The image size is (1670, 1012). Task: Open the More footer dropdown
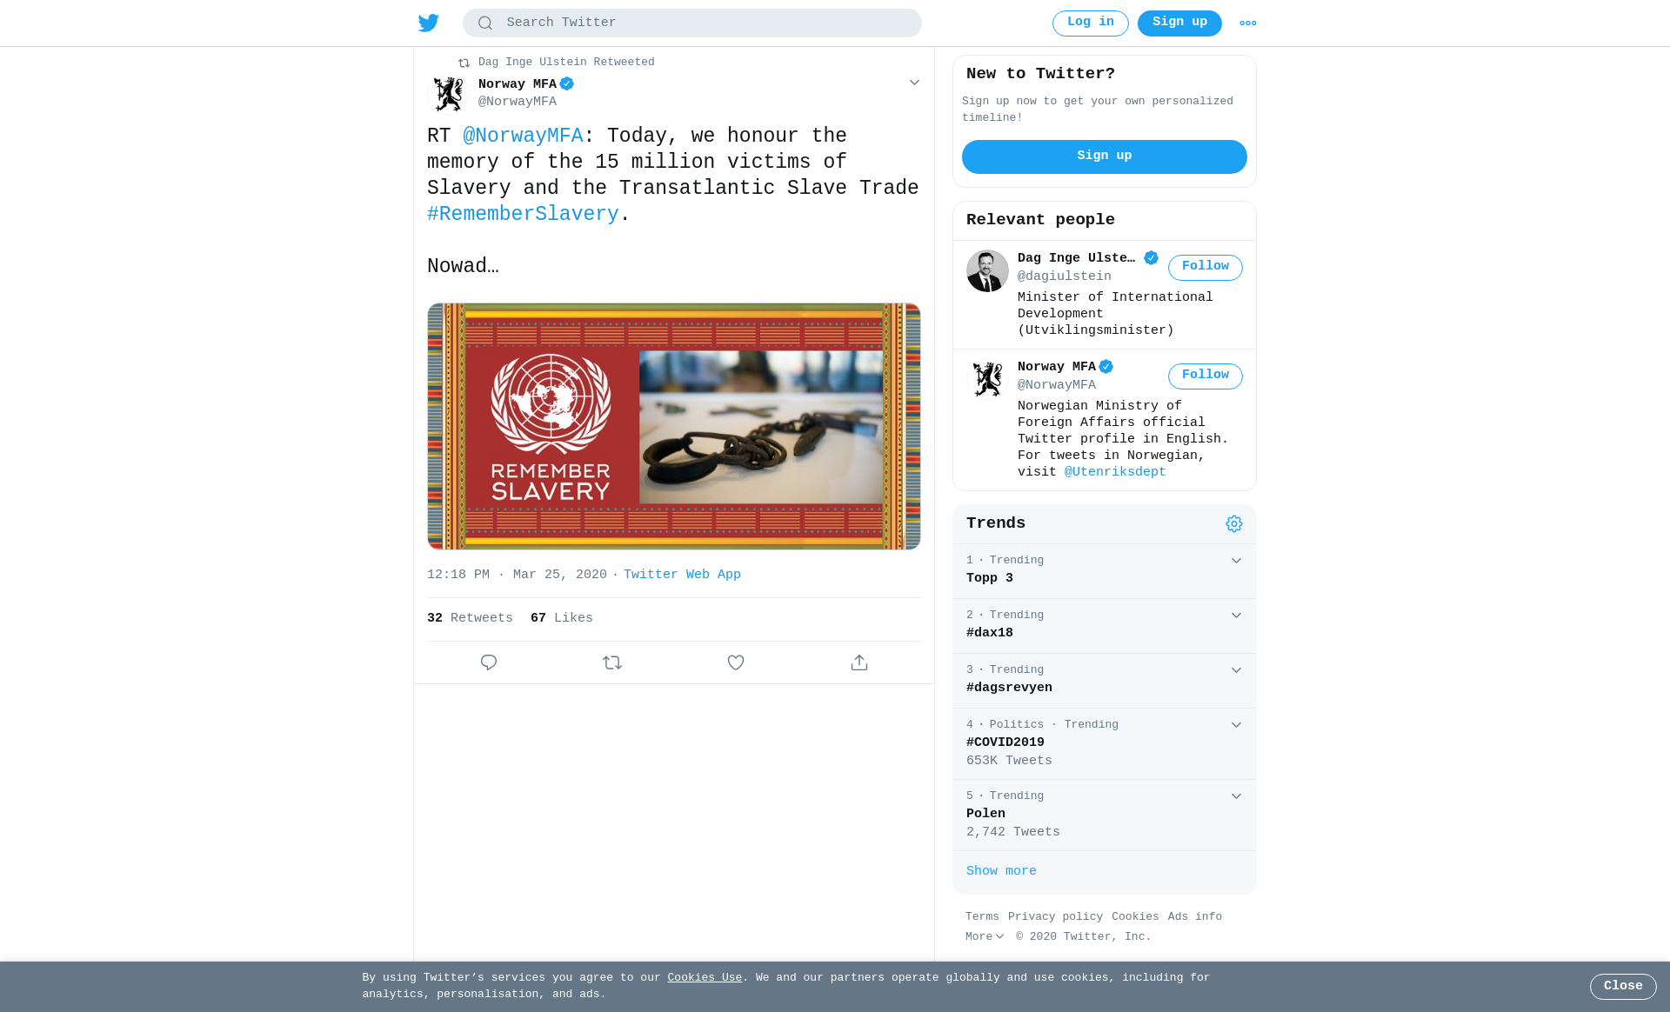click(985, 937)
